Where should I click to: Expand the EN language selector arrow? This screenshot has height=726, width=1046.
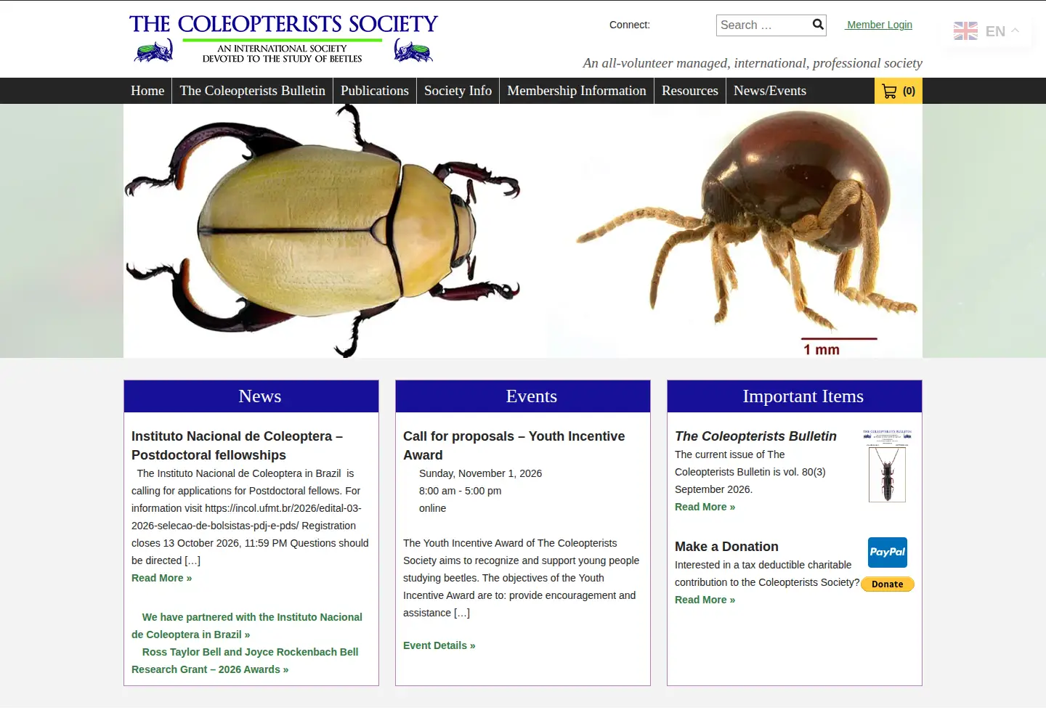pyautogui.click(x=1015, y=30)
